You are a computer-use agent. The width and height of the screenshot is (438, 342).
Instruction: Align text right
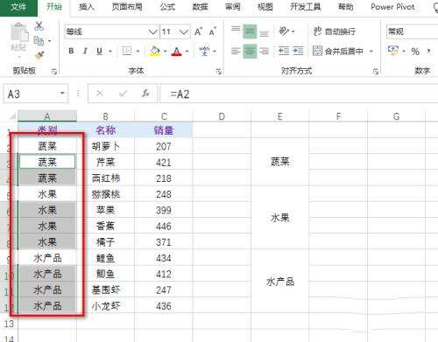264,52
